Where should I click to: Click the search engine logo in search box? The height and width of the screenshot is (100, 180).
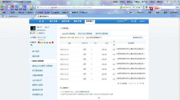146,7
